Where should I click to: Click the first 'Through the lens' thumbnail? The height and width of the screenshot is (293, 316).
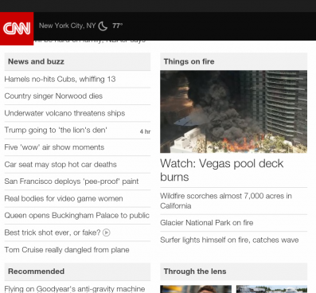(x=196, y=289)
